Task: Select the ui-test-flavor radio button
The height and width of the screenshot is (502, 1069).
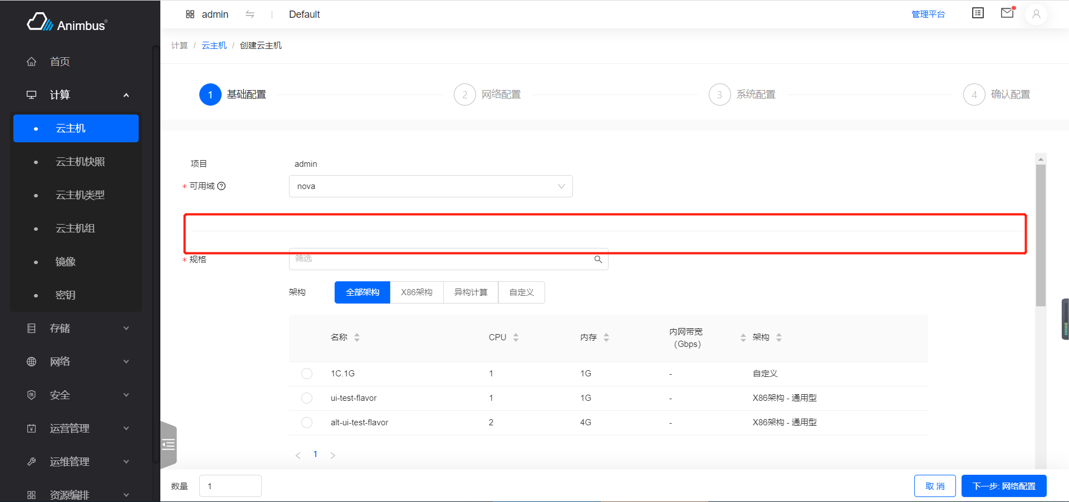Action: click(x=307, y=398)
